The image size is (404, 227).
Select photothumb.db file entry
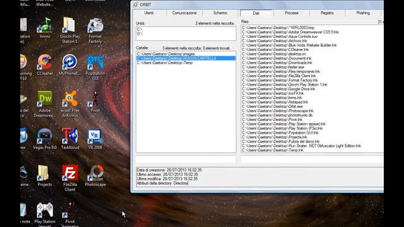(277, 115)
